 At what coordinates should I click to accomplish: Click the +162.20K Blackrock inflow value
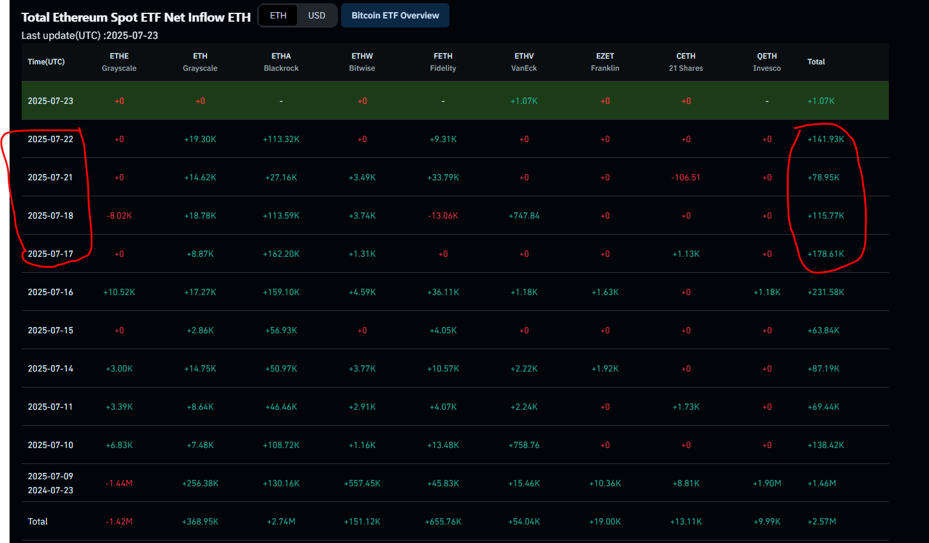click(x=281, y=254)
